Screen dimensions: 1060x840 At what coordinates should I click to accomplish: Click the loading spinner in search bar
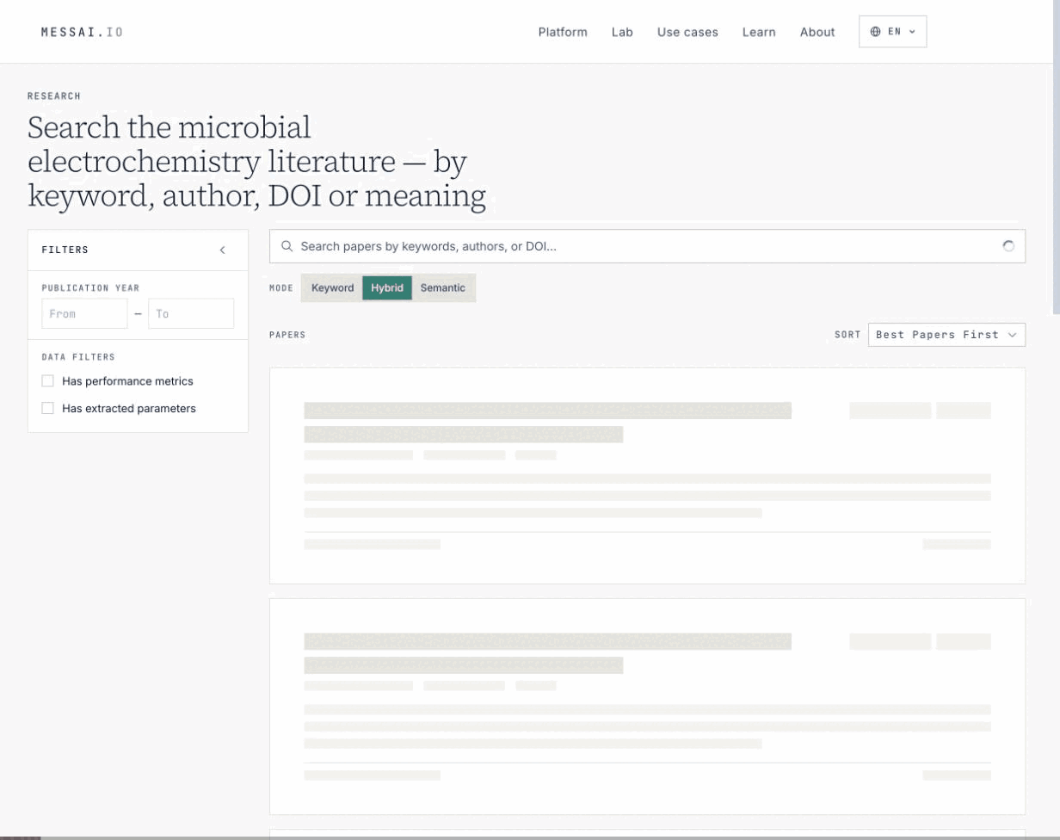1008,246
